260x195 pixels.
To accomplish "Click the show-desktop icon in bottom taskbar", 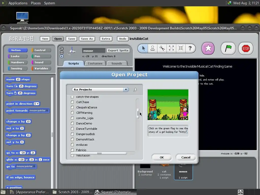I will tap(3, 192).
